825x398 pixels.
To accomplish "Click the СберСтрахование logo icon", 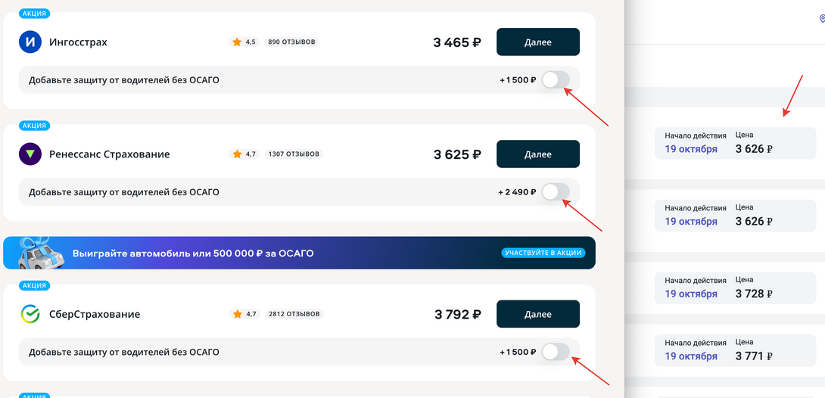I will point(30,314).
